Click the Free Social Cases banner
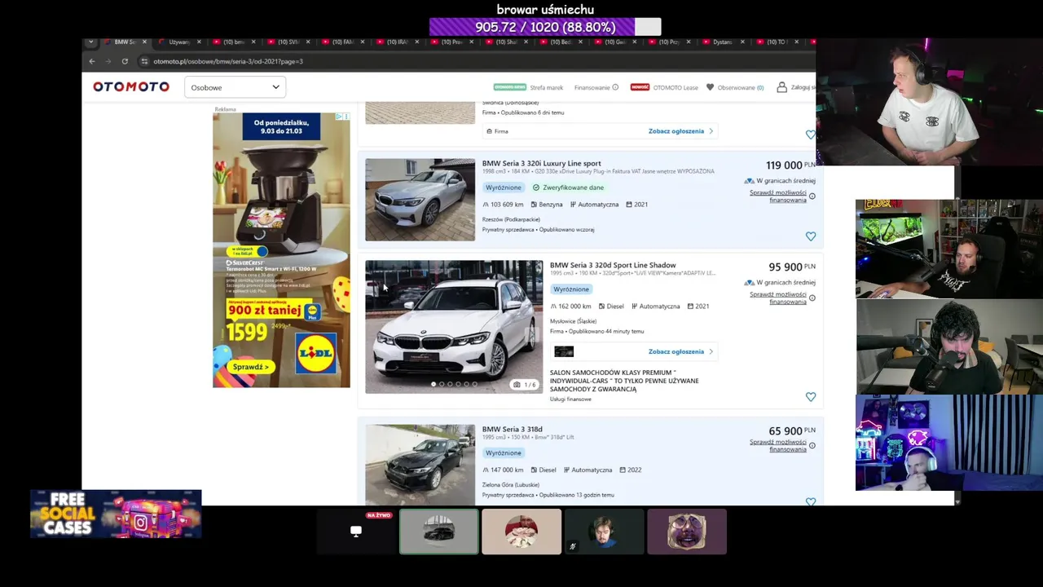This screenshot has height=587, width=1043. (116, 514)
